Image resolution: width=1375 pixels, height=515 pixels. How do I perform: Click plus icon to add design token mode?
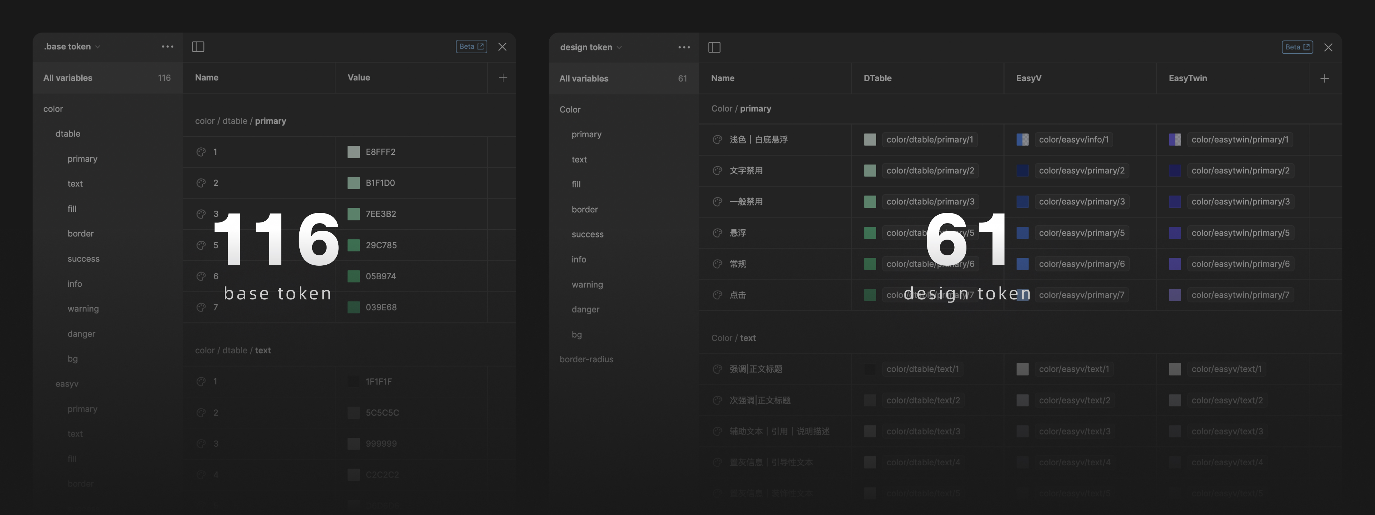(x=1324, y=78)
